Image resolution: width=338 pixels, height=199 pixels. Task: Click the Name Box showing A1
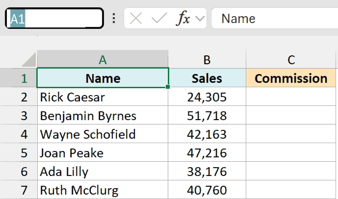(54, 18)
